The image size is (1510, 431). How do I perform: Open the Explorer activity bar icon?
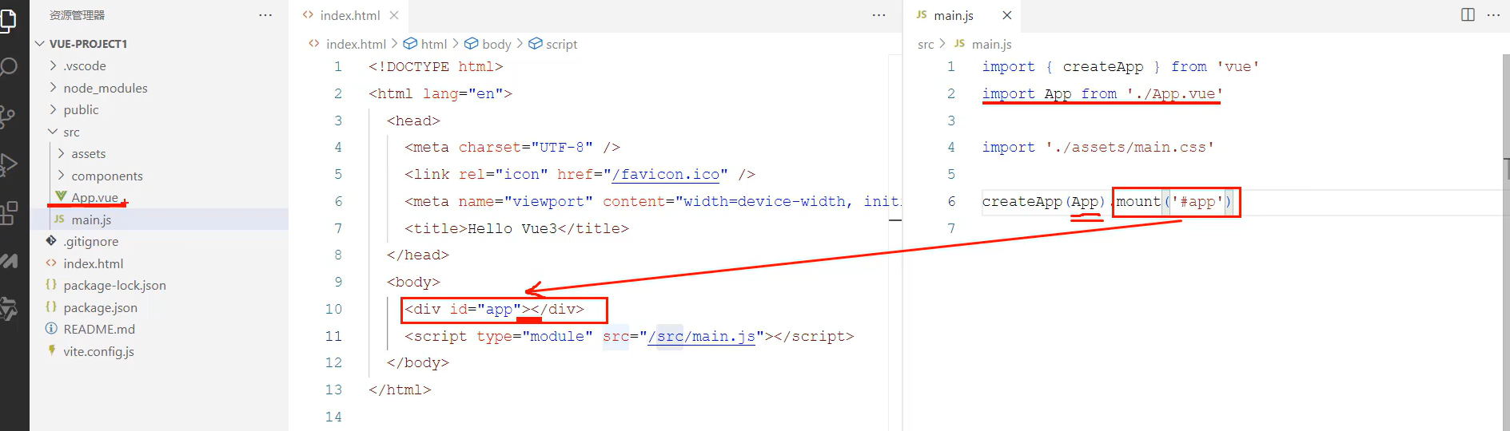point(8,20)
